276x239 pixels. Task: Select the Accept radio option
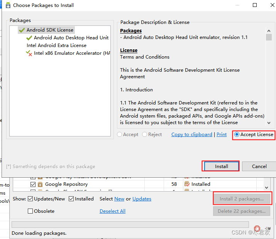(x=120, y=135)
